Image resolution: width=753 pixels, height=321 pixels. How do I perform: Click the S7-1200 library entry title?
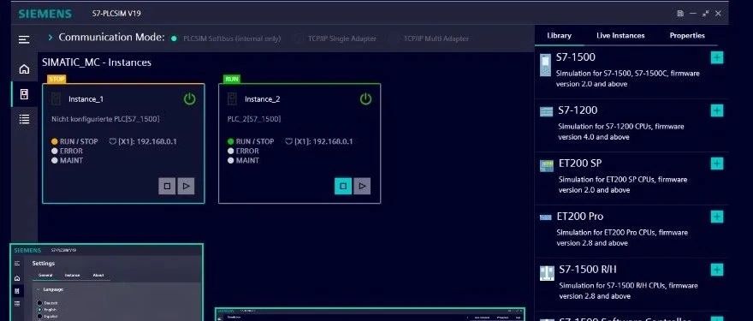578,110
